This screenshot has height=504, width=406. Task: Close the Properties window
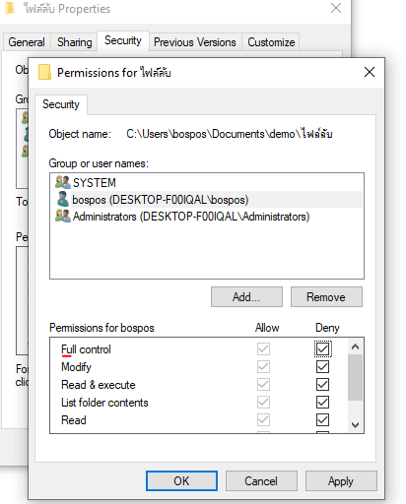(x=336, y=8)
